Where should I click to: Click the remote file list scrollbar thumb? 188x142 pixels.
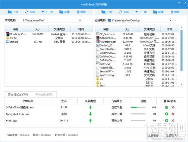181,50
